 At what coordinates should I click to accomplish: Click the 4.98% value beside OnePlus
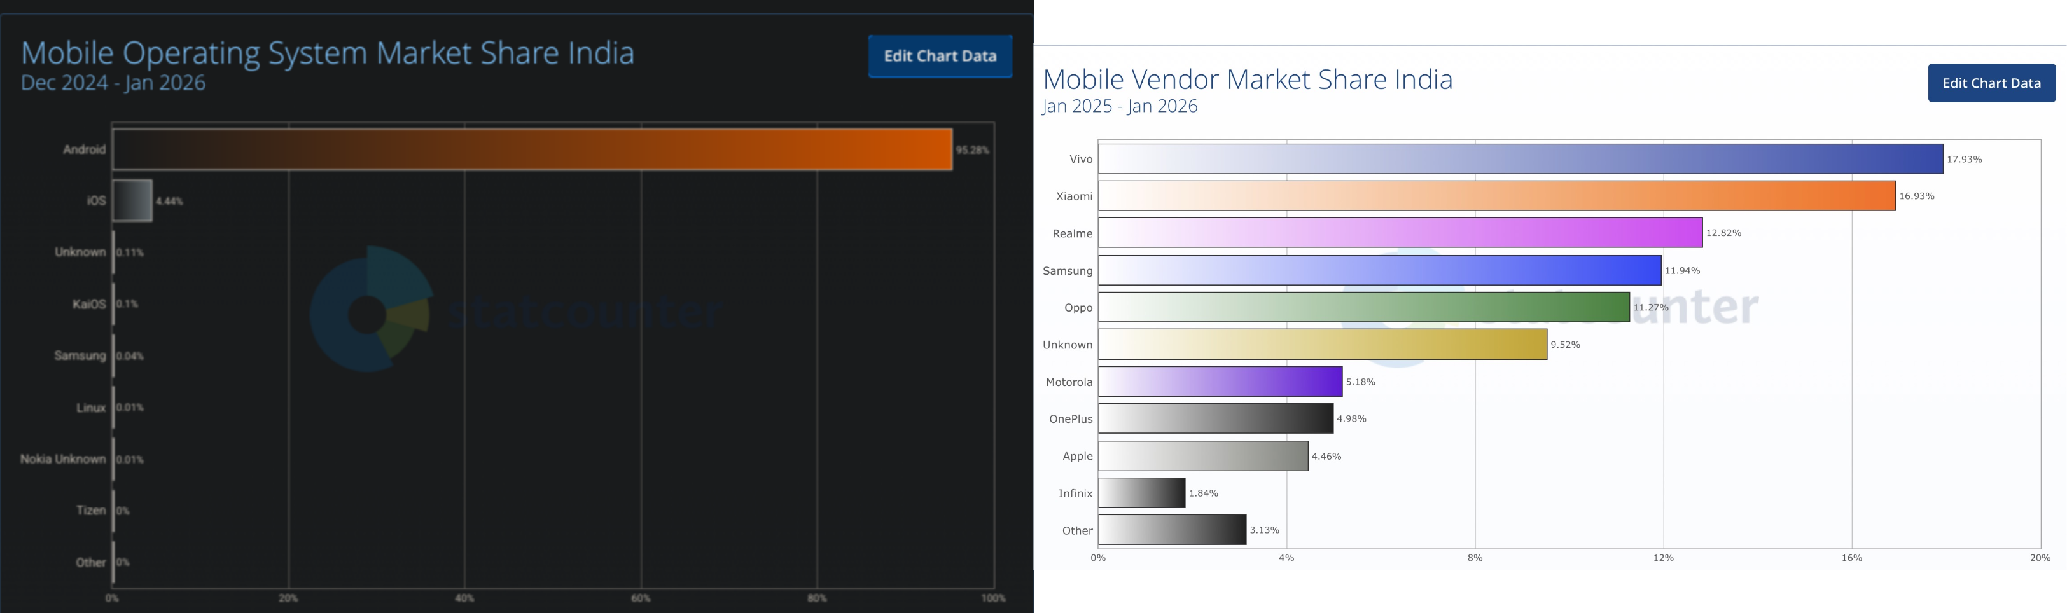click(x=1352, y=419)
